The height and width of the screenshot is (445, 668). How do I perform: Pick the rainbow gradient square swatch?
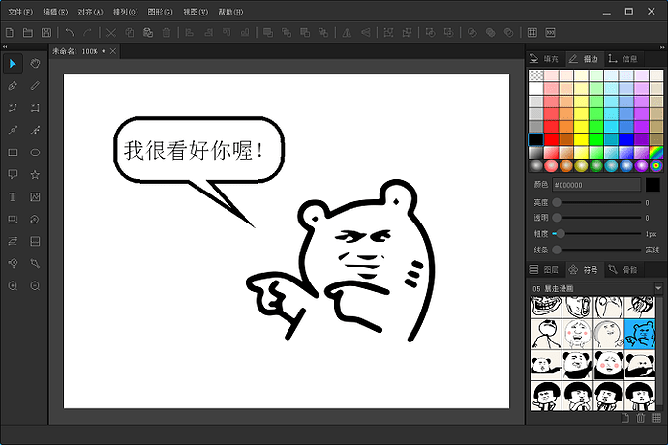pyautogui.click(x=656, y=152)
